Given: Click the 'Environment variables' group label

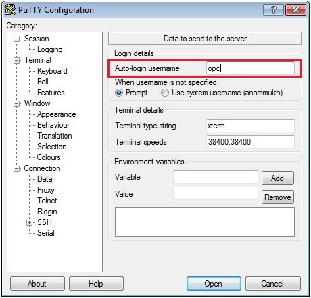Looking at the screenshot, I should tap(149, 162).
